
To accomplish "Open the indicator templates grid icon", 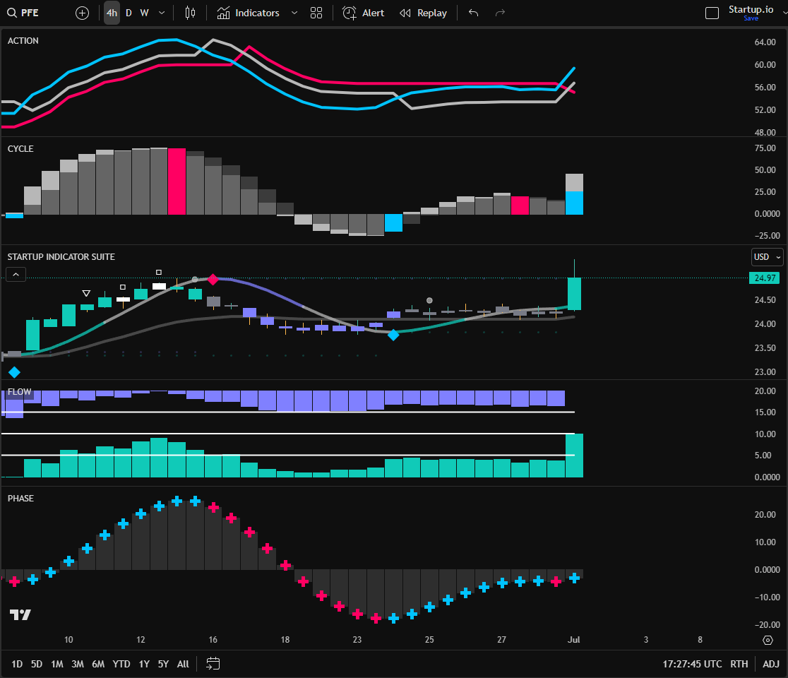I will [316, 12].
